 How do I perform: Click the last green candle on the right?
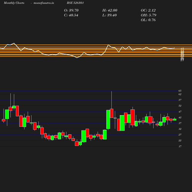(x=175, y=119)
